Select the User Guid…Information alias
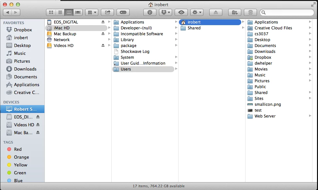 point(143,63)
